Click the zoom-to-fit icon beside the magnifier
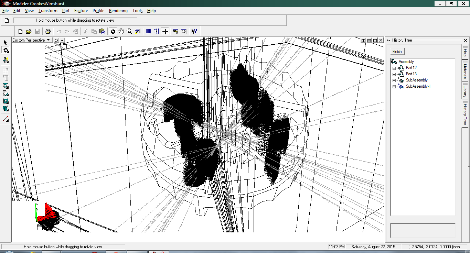 (138, 31)
